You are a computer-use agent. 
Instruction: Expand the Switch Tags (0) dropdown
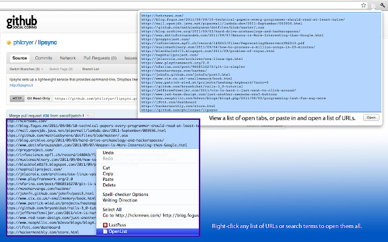[61, 69]
